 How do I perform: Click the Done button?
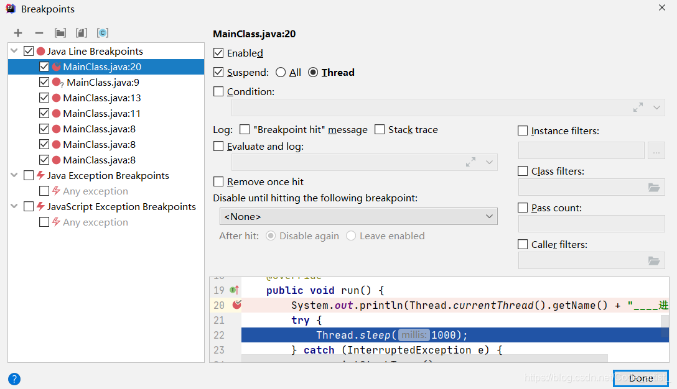point(641,378)
